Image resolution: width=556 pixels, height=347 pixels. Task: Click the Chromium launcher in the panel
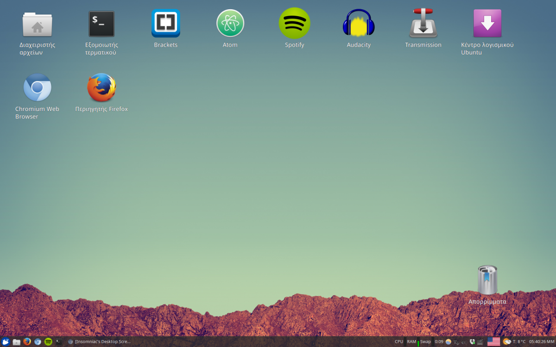[38, 342]
